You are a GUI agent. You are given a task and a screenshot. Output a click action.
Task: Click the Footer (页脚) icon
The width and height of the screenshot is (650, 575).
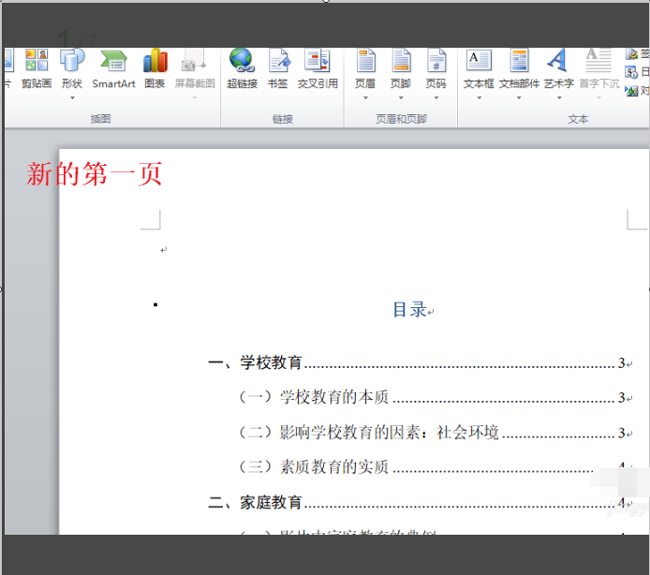click(x=401, y=61)
